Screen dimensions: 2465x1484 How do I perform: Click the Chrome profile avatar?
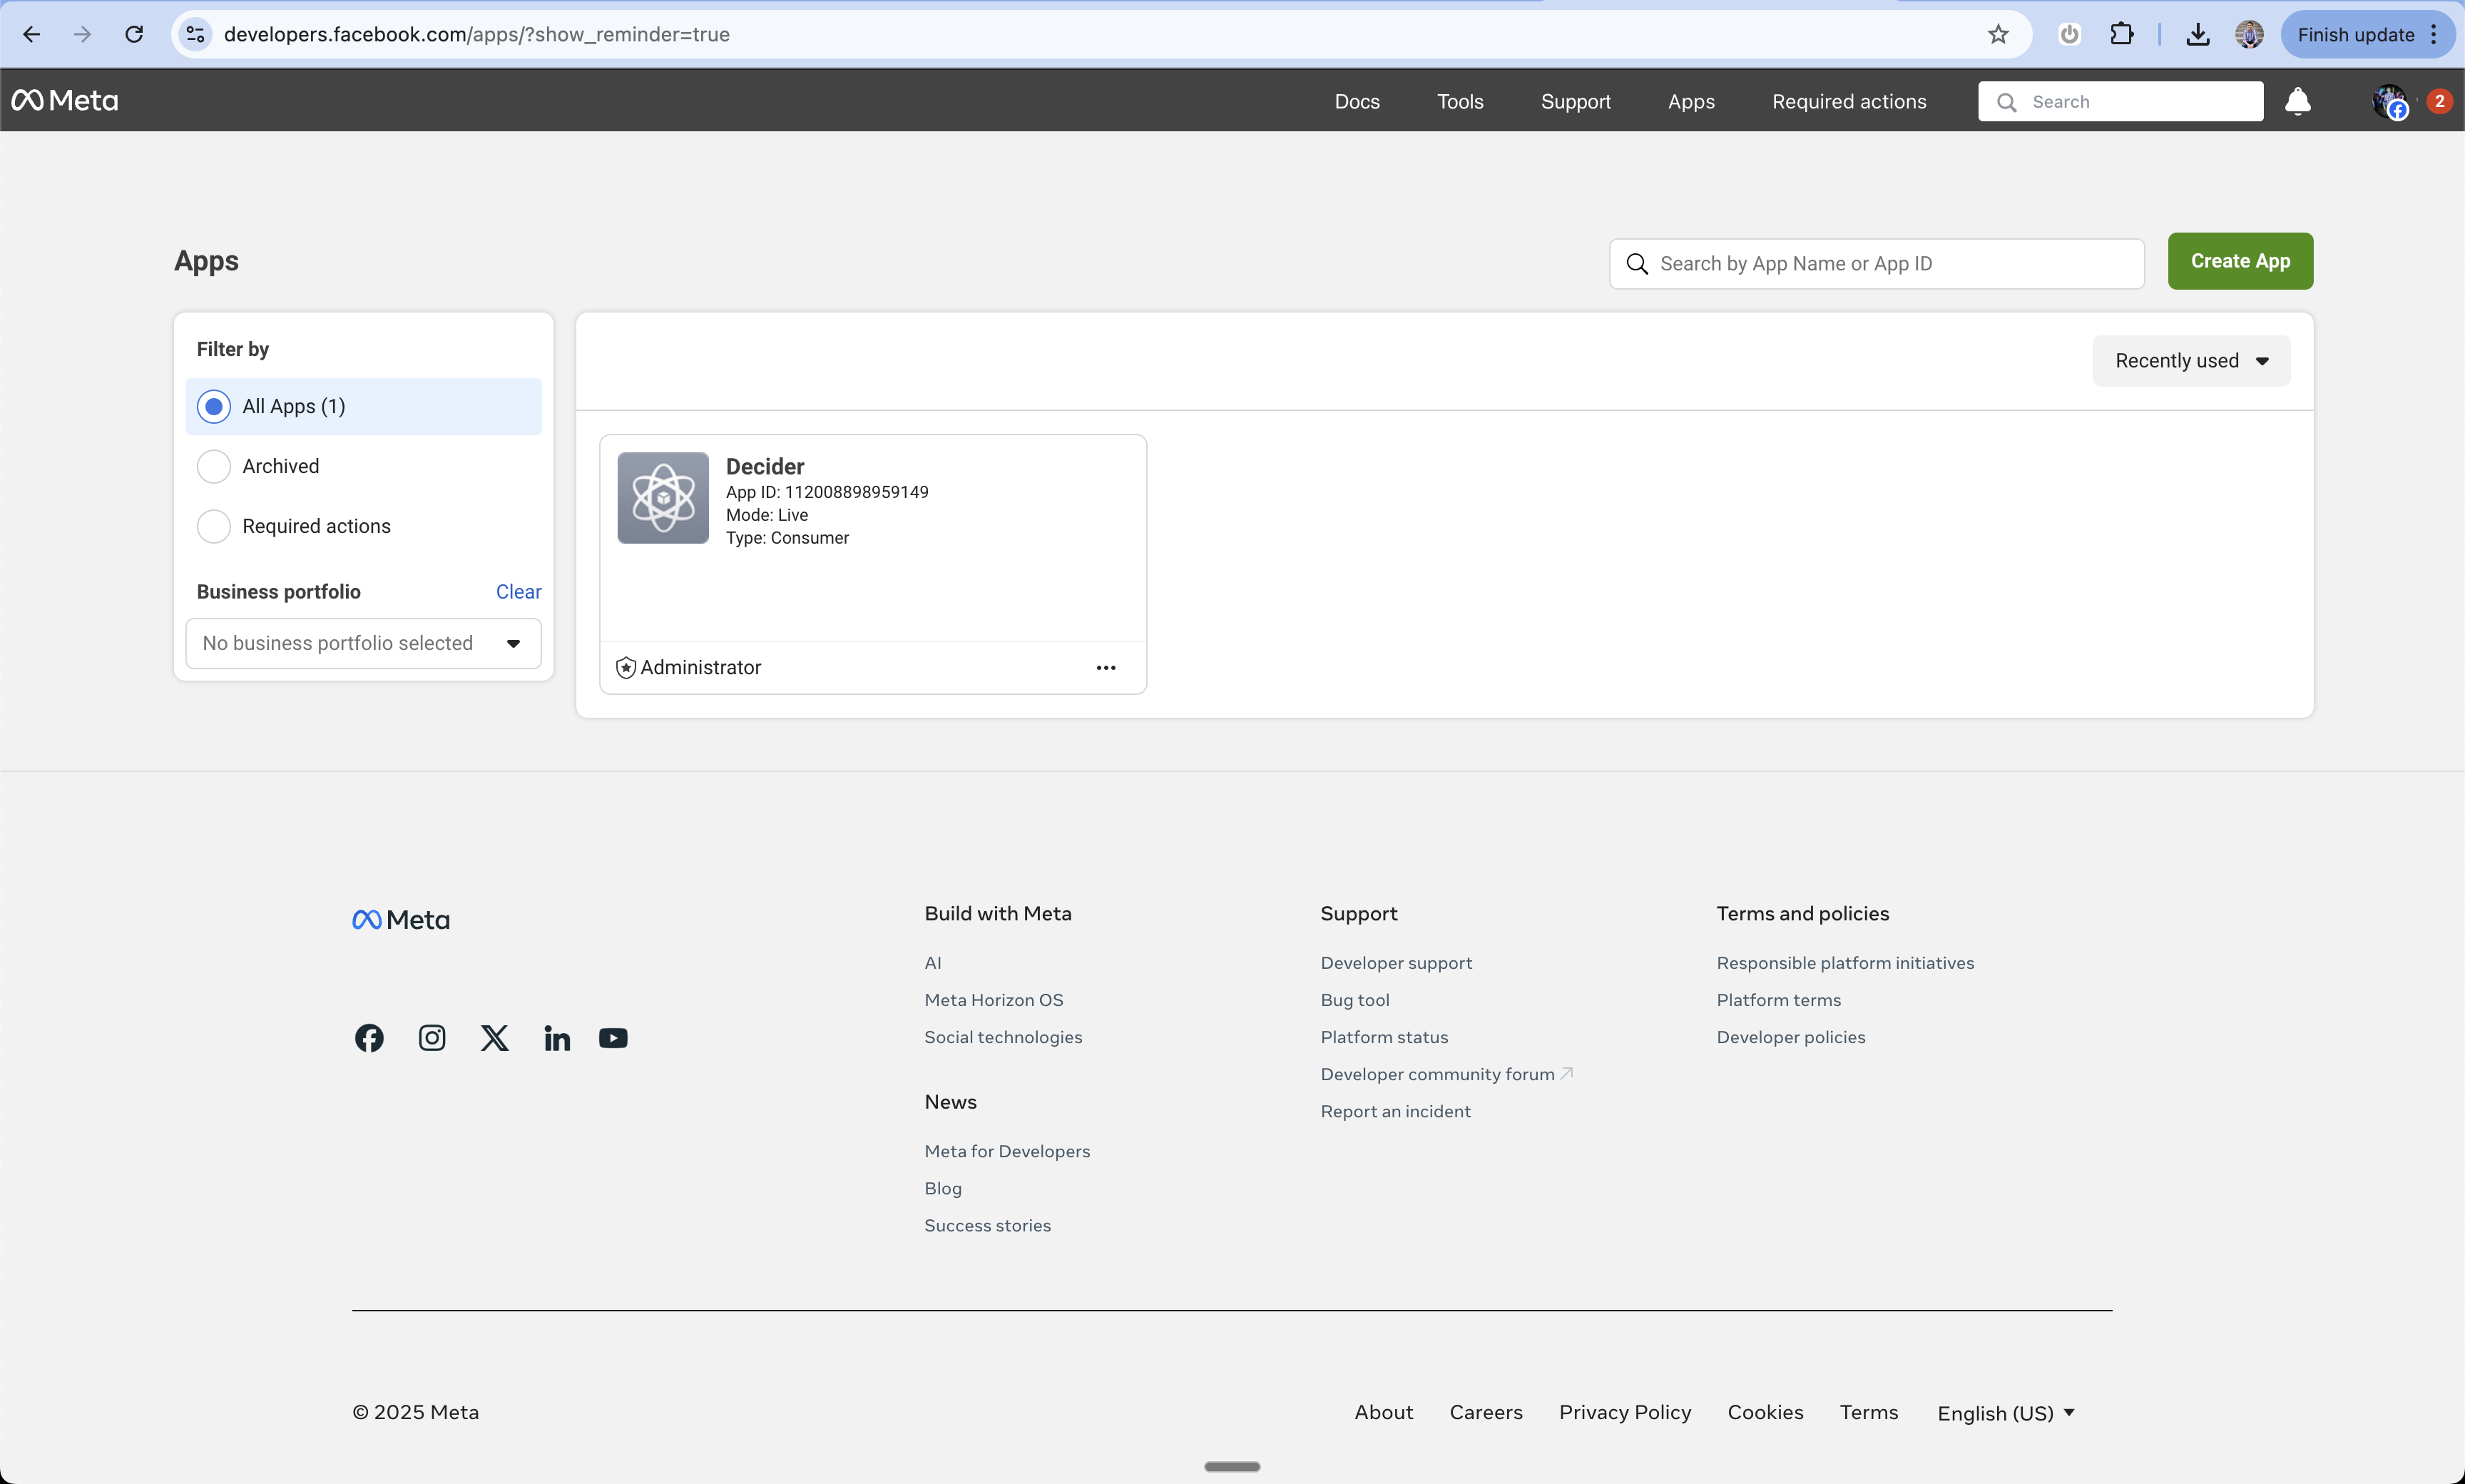tap(2249, 34)
